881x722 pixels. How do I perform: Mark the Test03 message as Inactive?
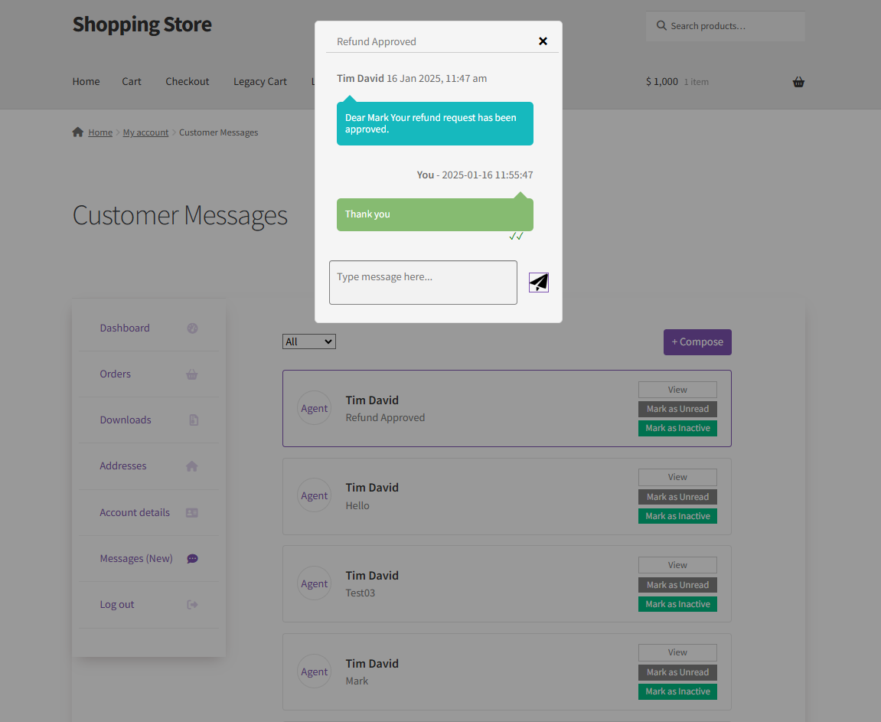[677, 604]
